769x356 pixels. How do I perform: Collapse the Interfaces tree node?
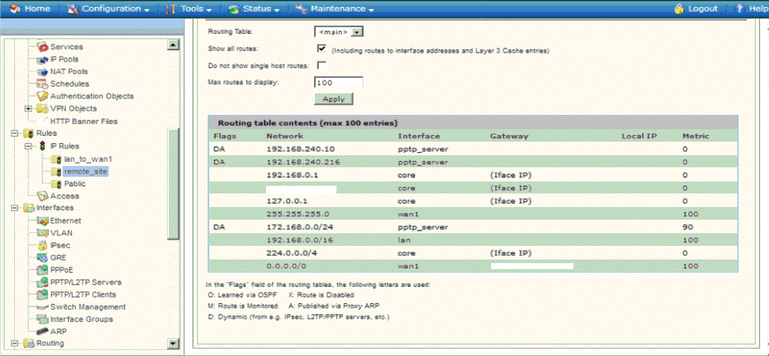14,208
